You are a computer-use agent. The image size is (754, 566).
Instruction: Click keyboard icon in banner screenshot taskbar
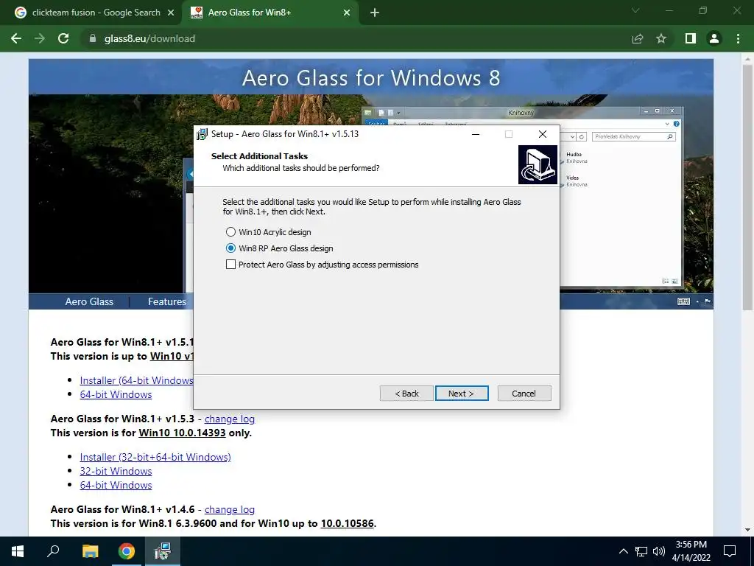tap(683, 301)
